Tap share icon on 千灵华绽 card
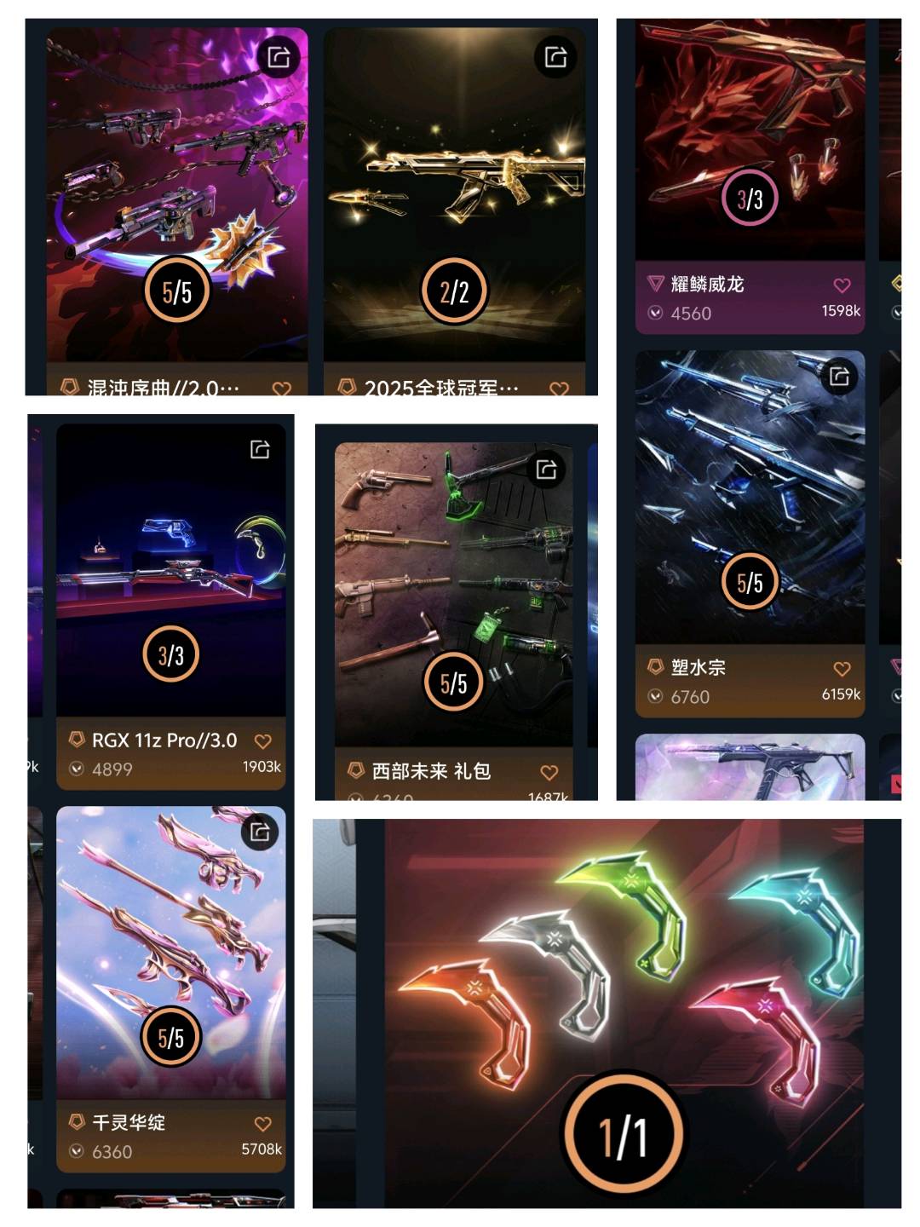The width and height of the screenshot is (920, 1227). pyautogui.click(x=260, y=831)
